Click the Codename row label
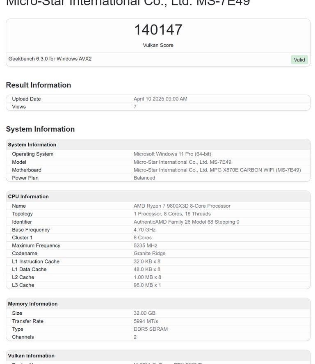This screenshot has height=364, width=315. (25, 254)
